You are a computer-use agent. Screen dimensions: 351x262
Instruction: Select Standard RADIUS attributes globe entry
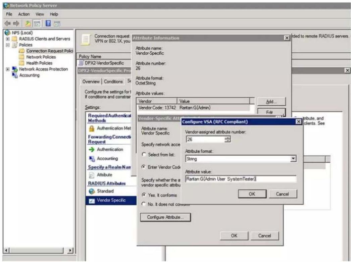[x=101, y=191]
